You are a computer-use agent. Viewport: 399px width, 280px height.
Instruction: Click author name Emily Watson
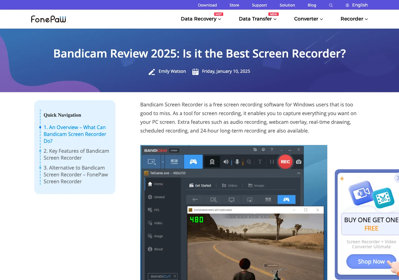tap(172, 71)
